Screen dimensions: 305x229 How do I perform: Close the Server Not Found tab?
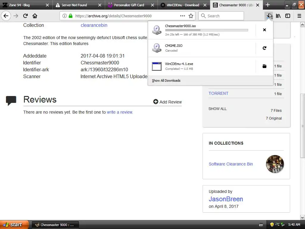click(100, 5)
